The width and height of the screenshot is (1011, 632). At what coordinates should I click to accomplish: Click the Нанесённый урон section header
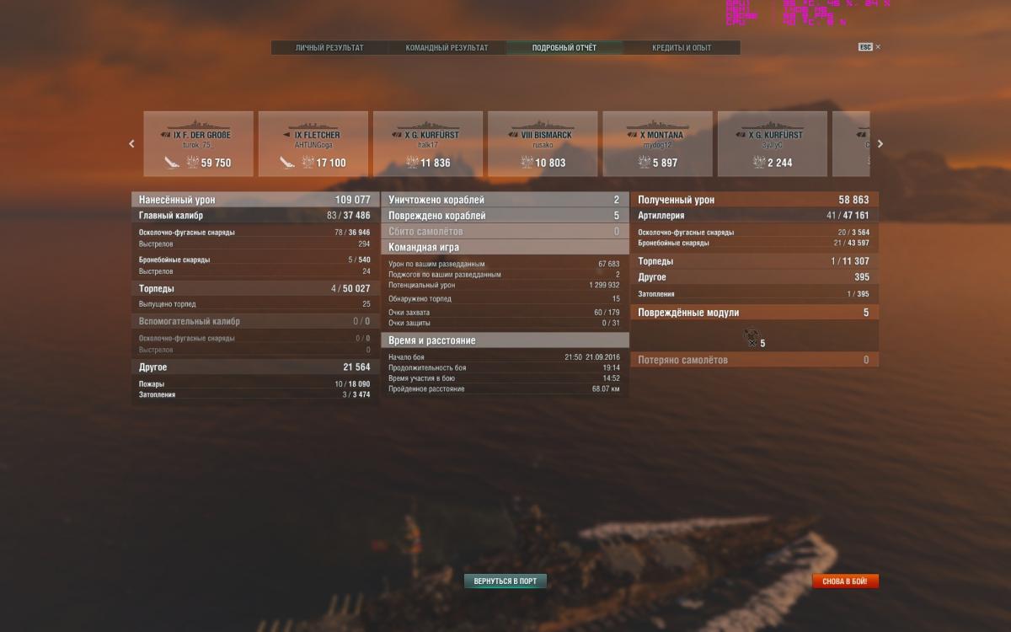(254, 200)
